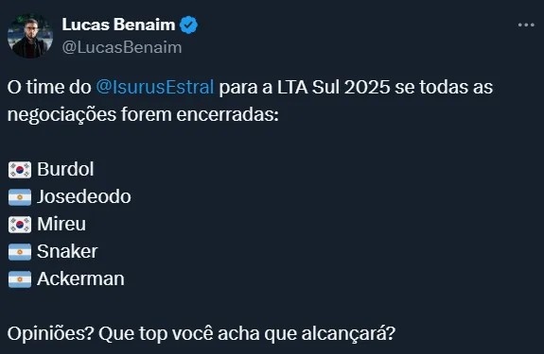Viewport: 544px width, 354px height.
Task: Follow the @IsurusEstral mention link
Action: click(x=155, y=87)
